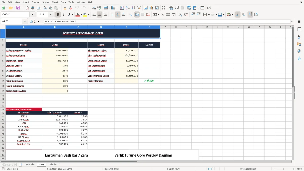Toggle Align Left
Screen dimensions: 304x171
tap(94, 15)
